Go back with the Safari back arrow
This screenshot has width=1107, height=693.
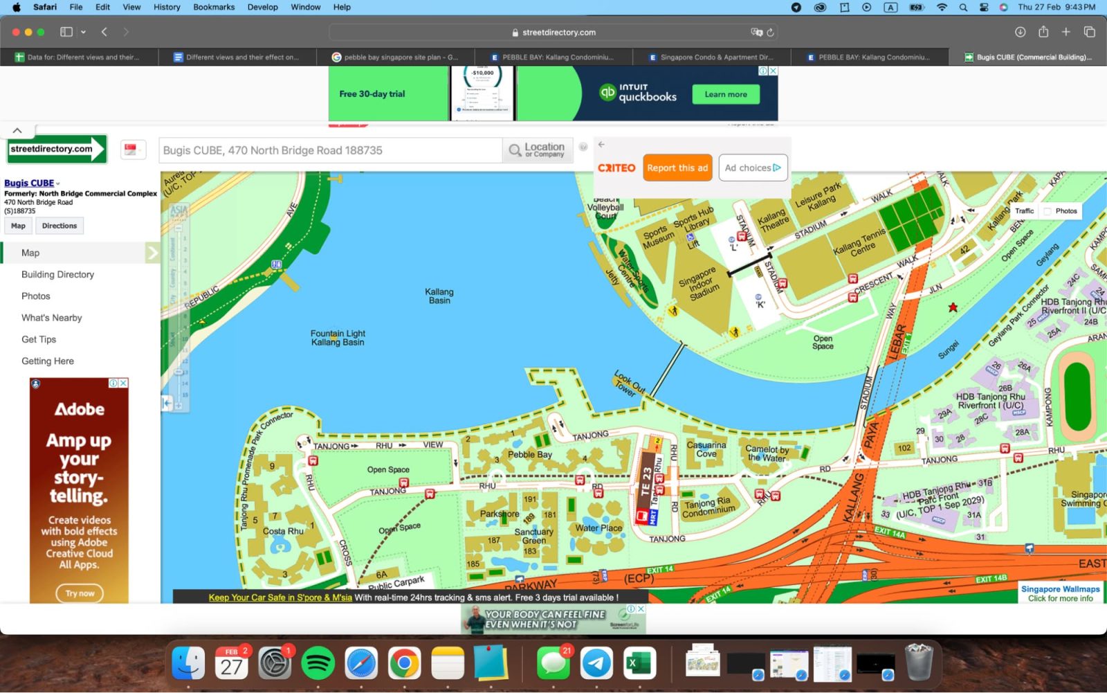[x=104, y=32]
